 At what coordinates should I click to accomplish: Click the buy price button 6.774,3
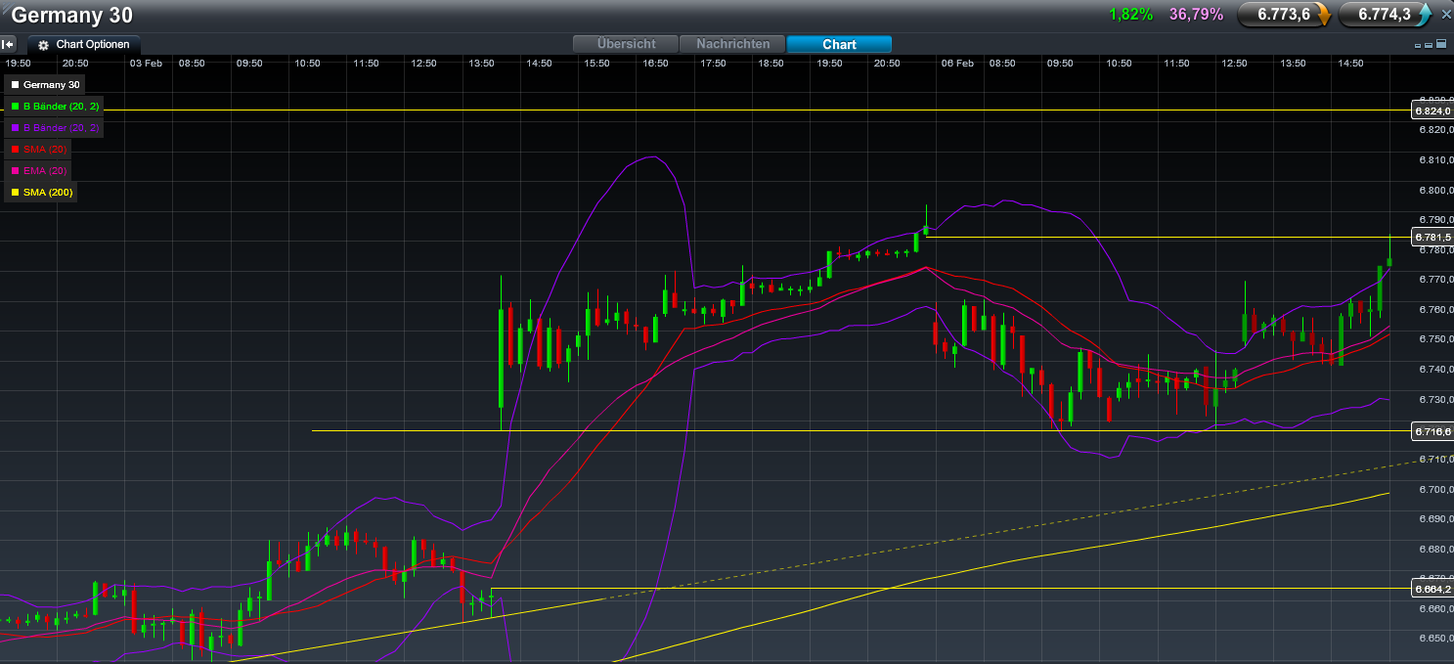pyautogui.click(x=1385, y=14)
